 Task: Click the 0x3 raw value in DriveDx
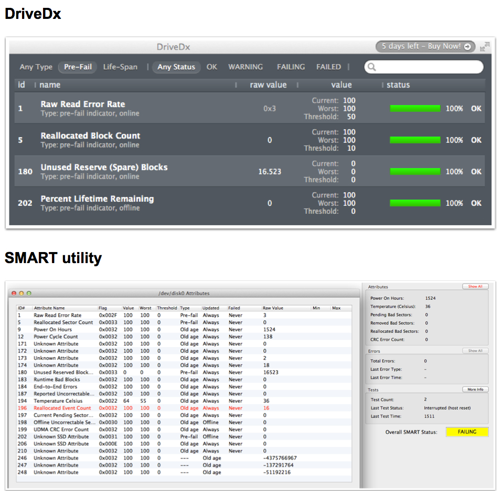pyautogui.click(x=270, y=108)
